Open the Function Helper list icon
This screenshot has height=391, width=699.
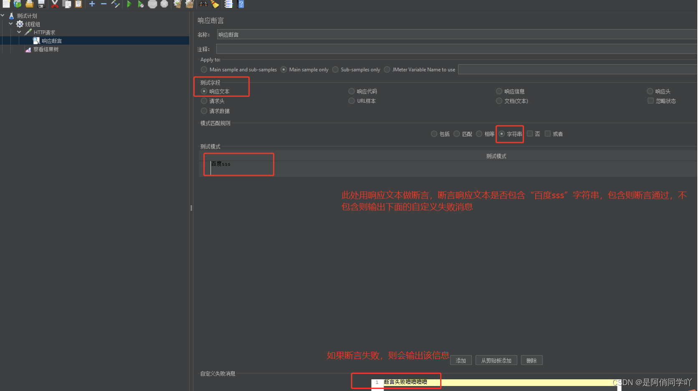pyautogui.click(x=228, y=4)
